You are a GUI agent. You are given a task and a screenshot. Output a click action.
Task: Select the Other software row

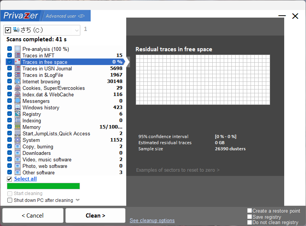click(x=65, y=172)
